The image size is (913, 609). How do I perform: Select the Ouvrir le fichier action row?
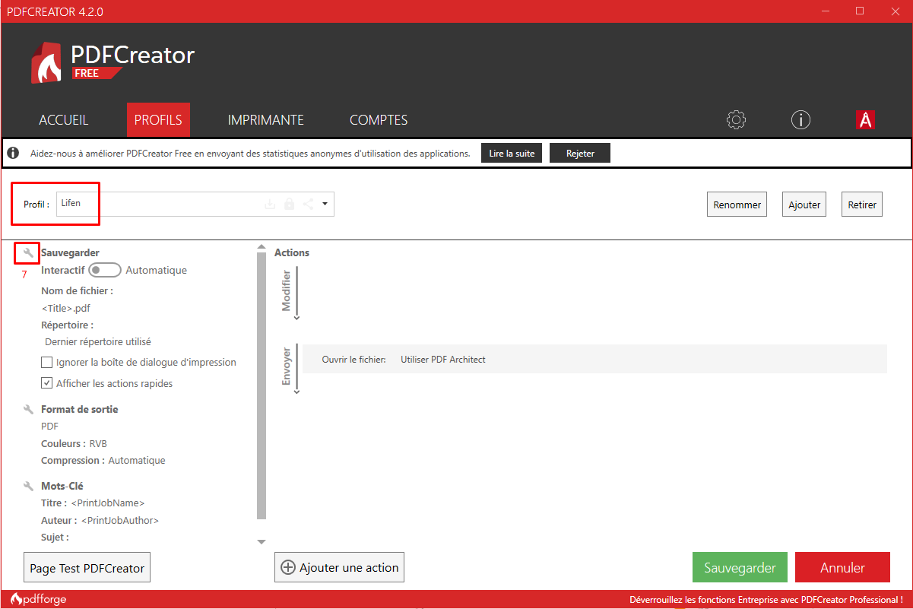point(594,359)
